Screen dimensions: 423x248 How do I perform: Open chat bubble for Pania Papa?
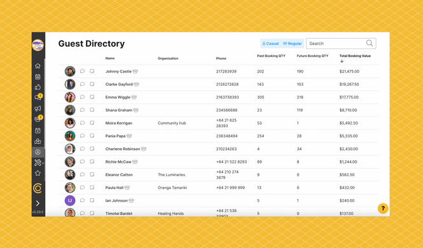click(82, 136)
